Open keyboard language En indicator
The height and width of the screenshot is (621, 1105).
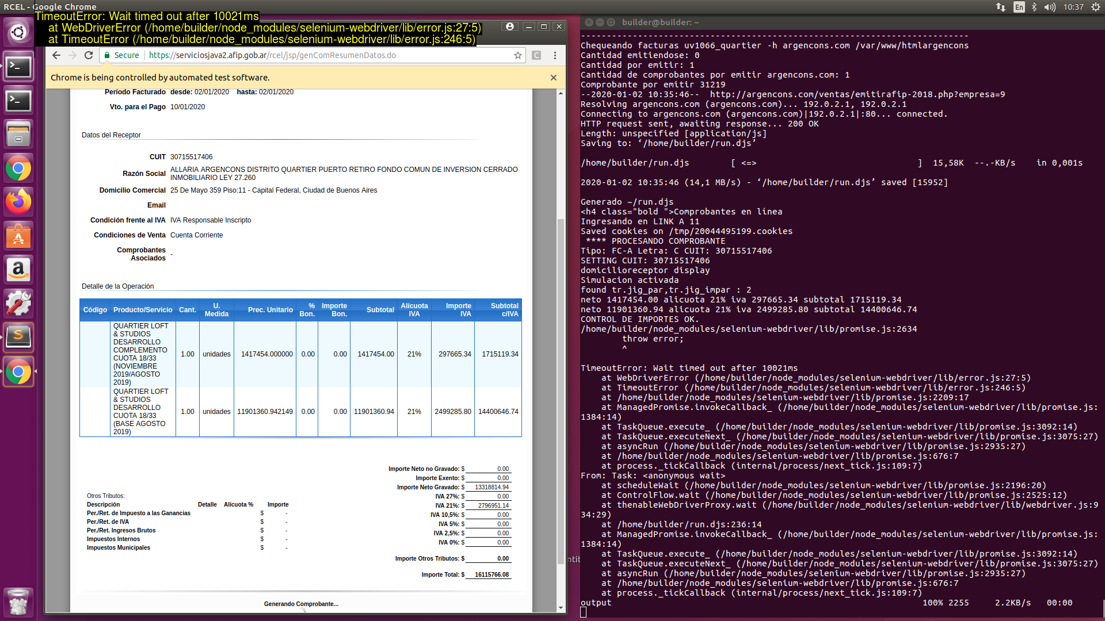(1019, 7)
